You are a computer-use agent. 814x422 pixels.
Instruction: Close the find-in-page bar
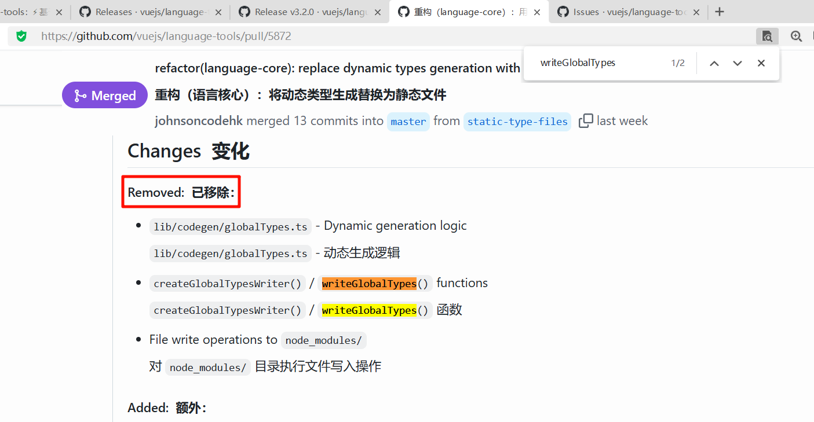pyautogui.click(x=761, y=63)
